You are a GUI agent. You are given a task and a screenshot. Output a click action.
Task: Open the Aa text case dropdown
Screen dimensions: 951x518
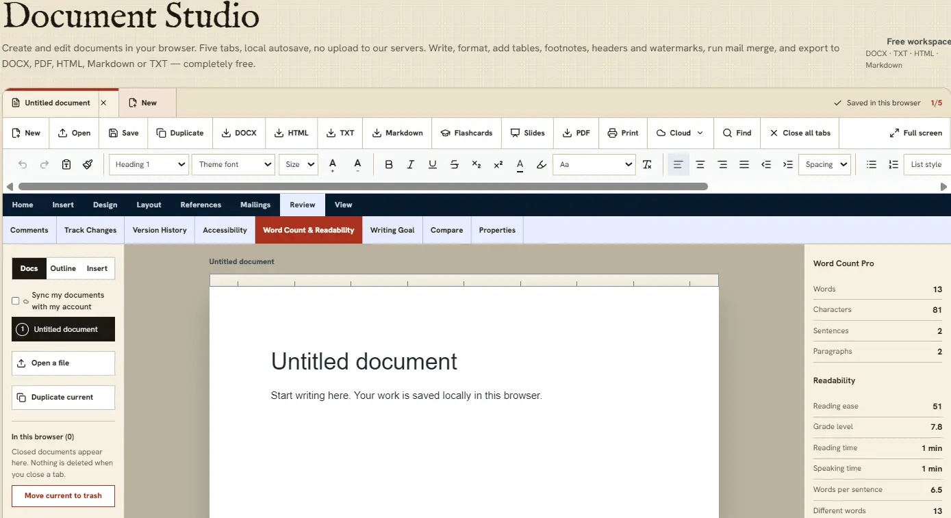[594, 164]
